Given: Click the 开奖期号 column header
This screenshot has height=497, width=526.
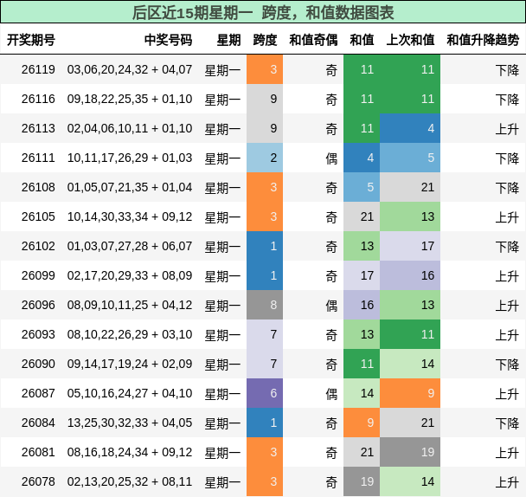Looking at the screenshot, I should click(31, 40).
